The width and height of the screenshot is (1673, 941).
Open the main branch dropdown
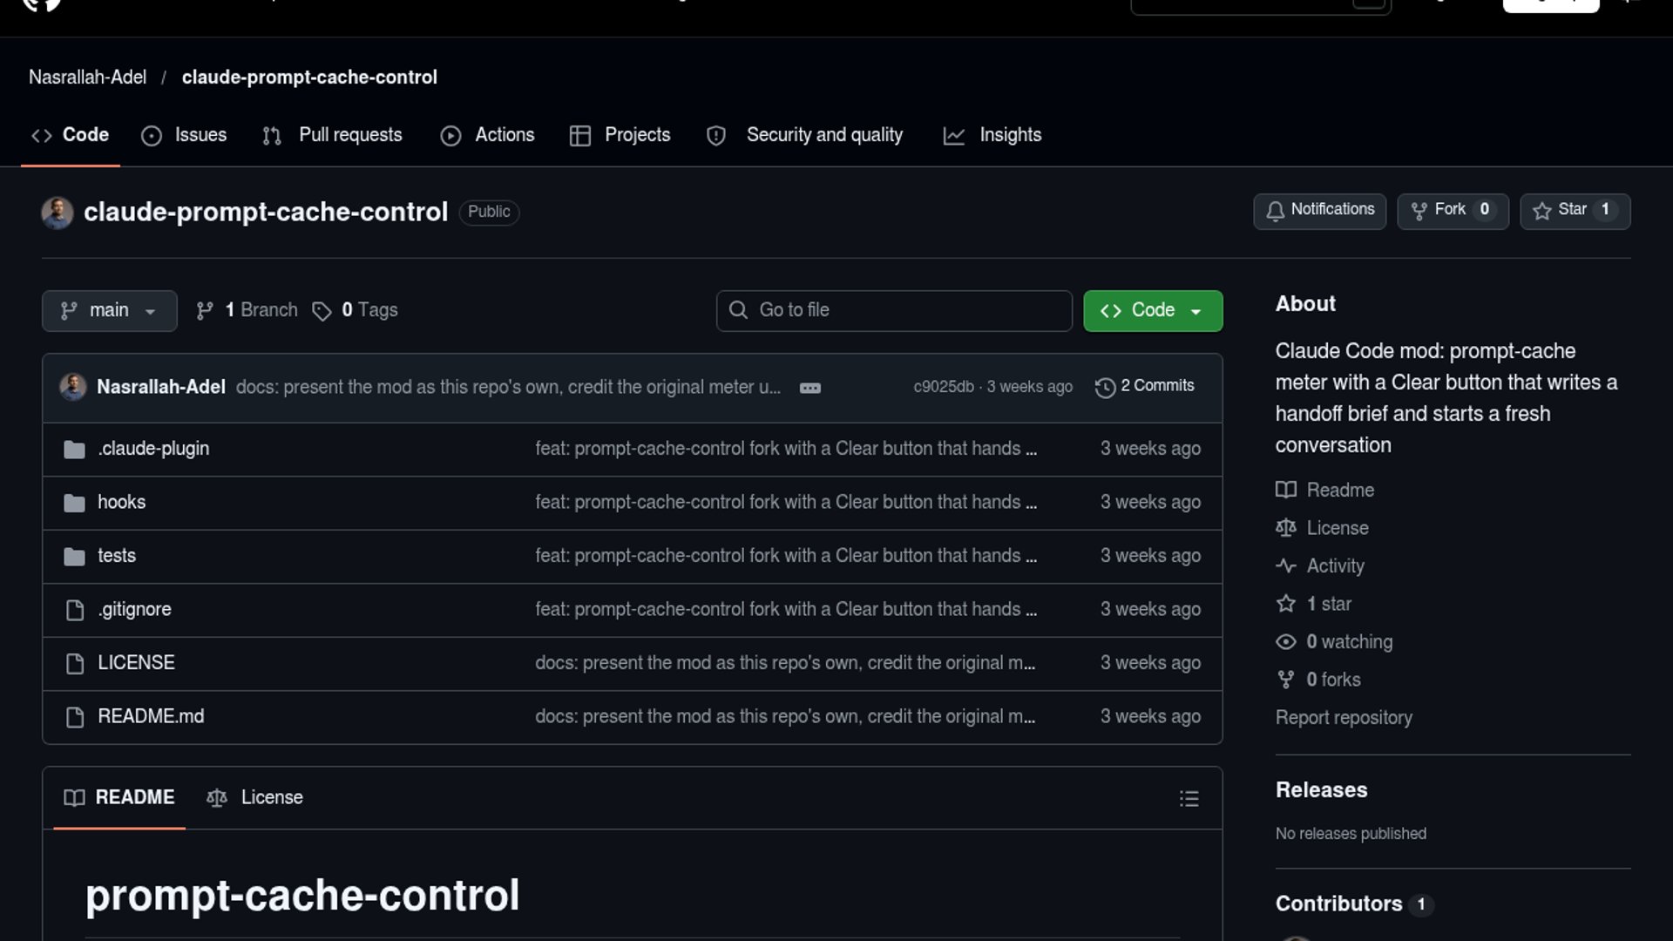pyautogui.click(x=109, y=311)
